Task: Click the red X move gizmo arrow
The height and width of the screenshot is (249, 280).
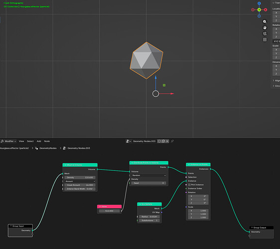Action: [172, 94]
